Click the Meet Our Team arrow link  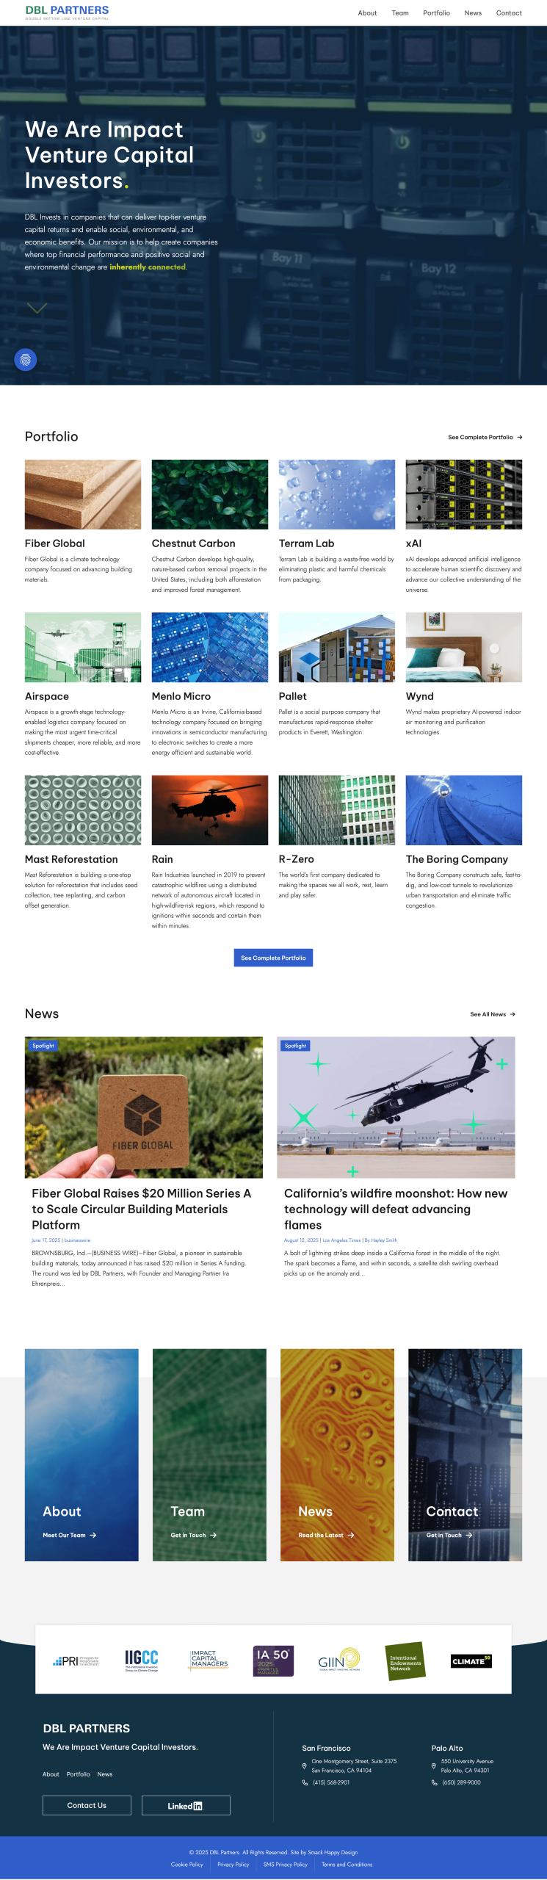70,1535
